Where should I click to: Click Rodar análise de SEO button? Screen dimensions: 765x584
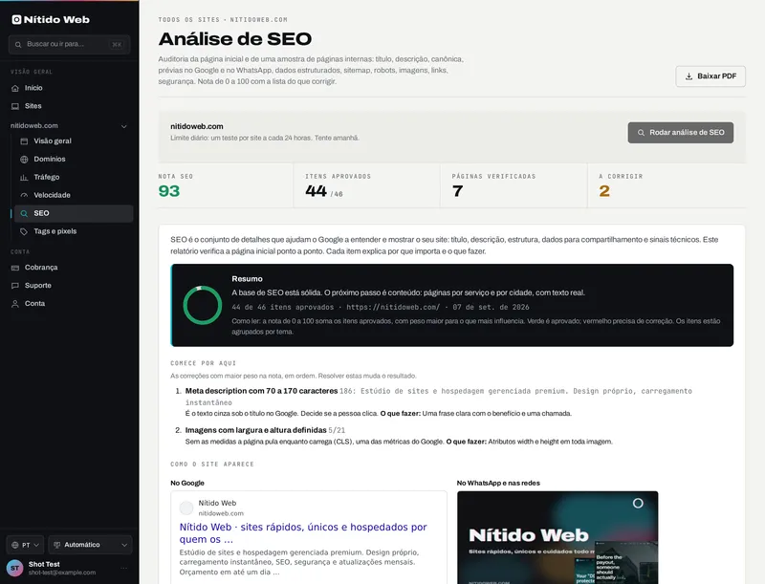click(x=681, y=133)
